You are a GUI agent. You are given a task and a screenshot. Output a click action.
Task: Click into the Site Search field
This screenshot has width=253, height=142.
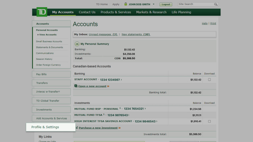click(196, 4)
